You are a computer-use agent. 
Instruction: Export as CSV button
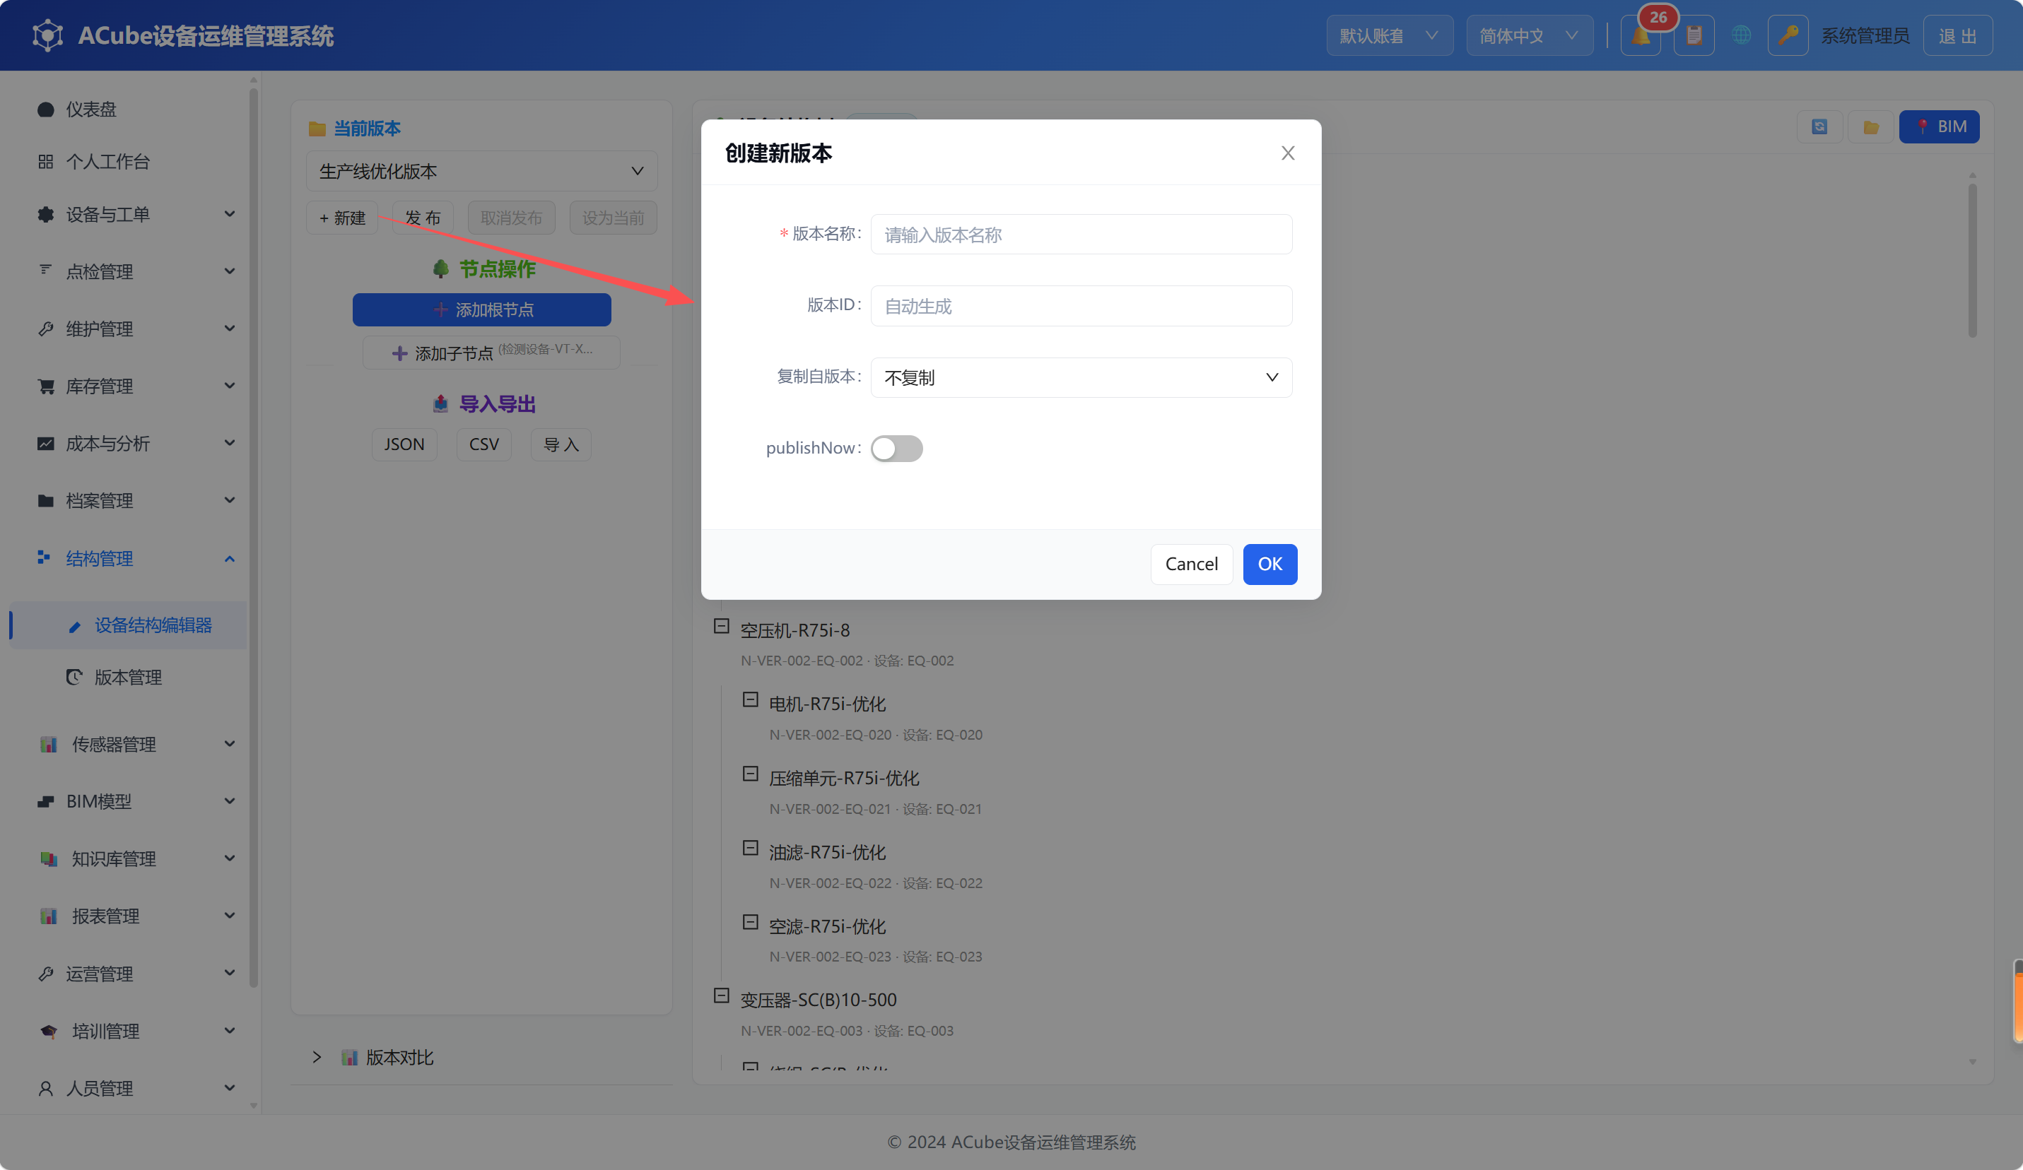pyautogui.click(x=484, y=444)
